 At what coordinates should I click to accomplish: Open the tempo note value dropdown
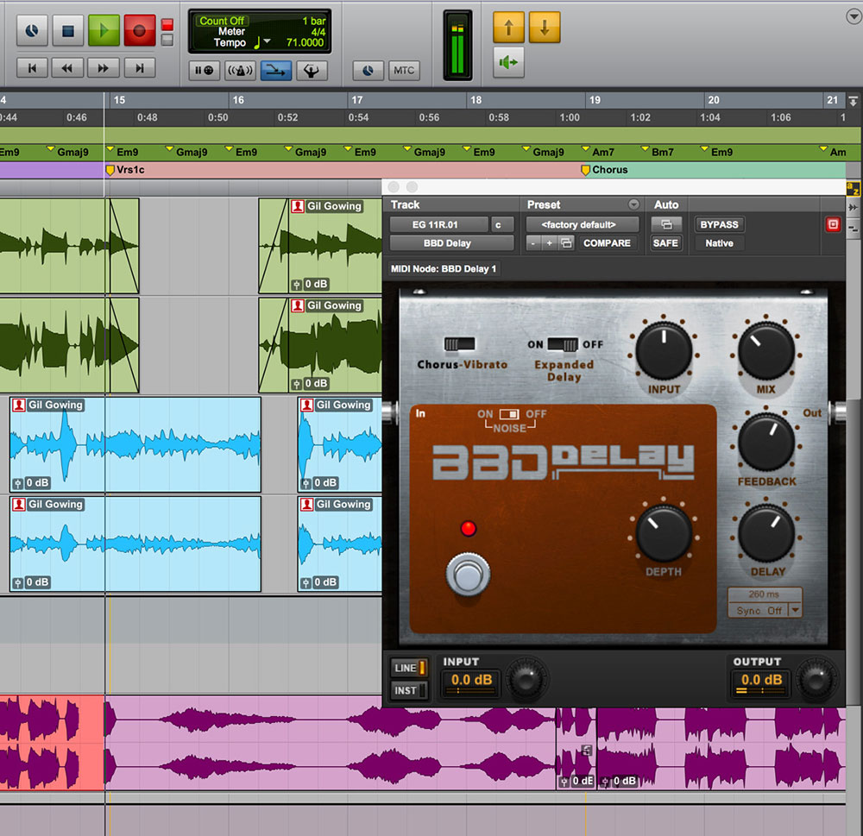(x=267, y=41)
